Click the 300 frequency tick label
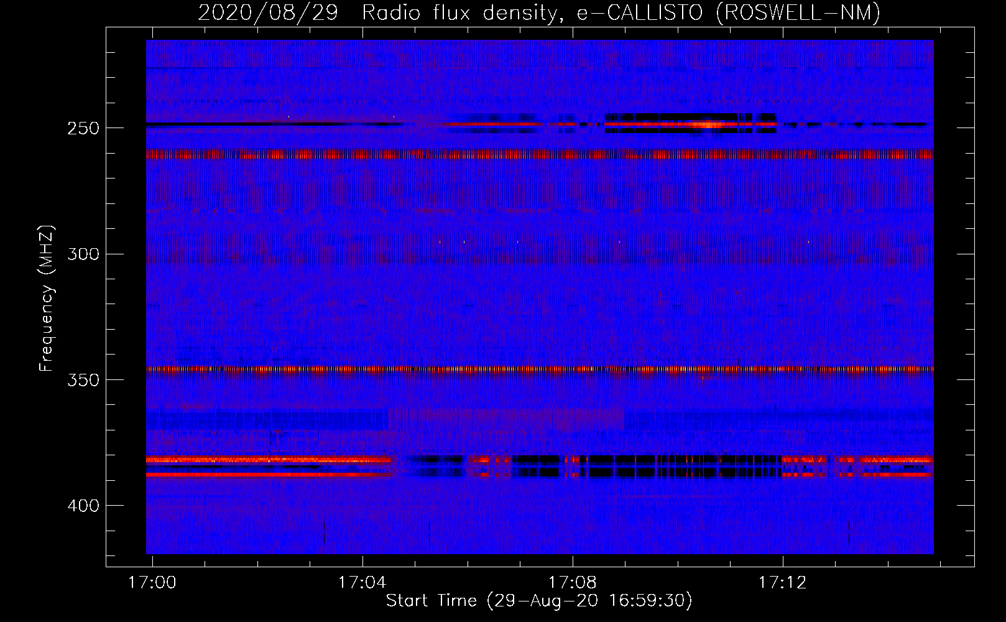Image resolution: width=1006 pixels, height=622 pixels. 83,254
